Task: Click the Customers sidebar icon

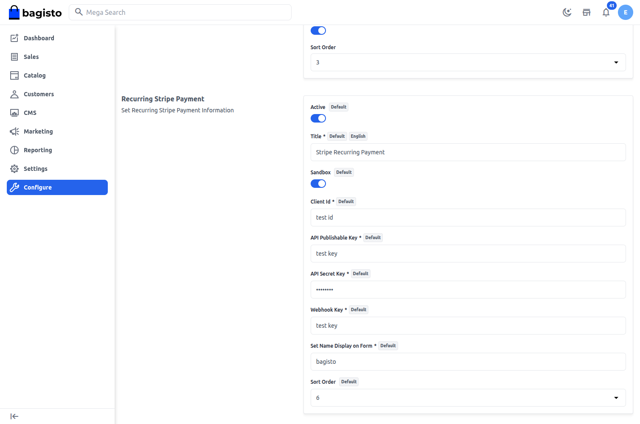Action: coord(14,94)
